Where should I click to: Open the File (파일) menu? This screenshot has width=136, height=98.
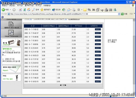(4, 5)
